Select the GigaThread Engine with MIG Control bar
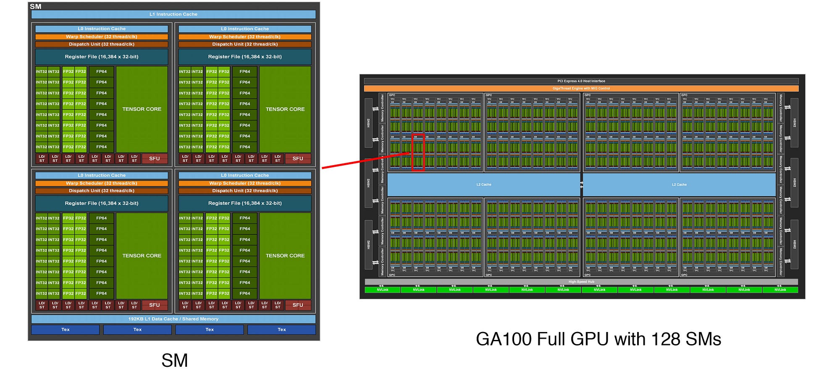840x376 pixels. point(581,88)
